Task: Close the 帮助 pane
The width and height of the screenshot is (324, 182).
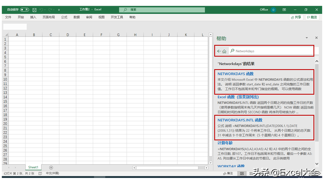Action: pyautogui.click(x=316, y=38)
